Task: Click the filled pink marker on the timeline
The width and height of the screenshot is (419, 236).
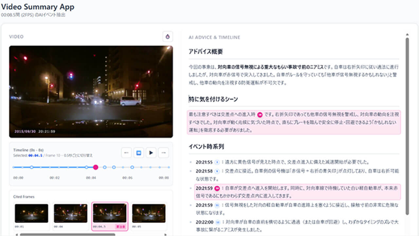Action: pos(95,167)
